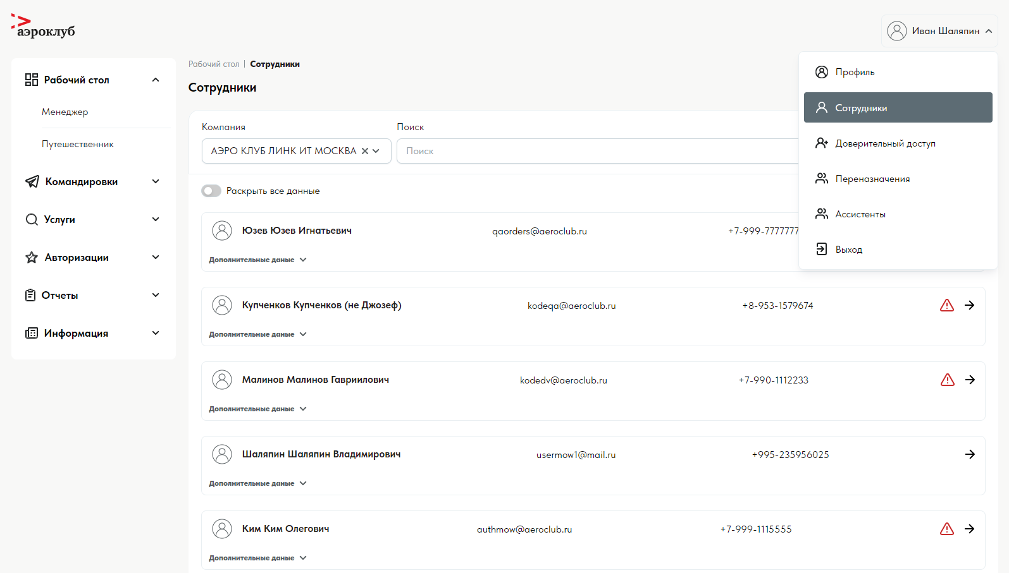Click Рабочий стол breadcrumb link
The height and width of the screenshot is (573, 1009).
[214, 64]
